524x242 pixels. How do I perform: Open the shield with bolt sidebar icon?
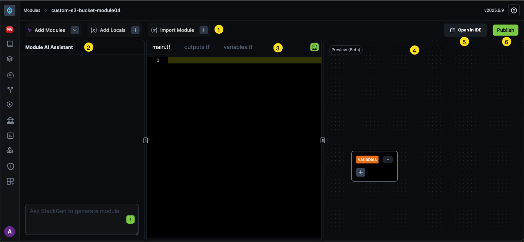coord(10,105)
